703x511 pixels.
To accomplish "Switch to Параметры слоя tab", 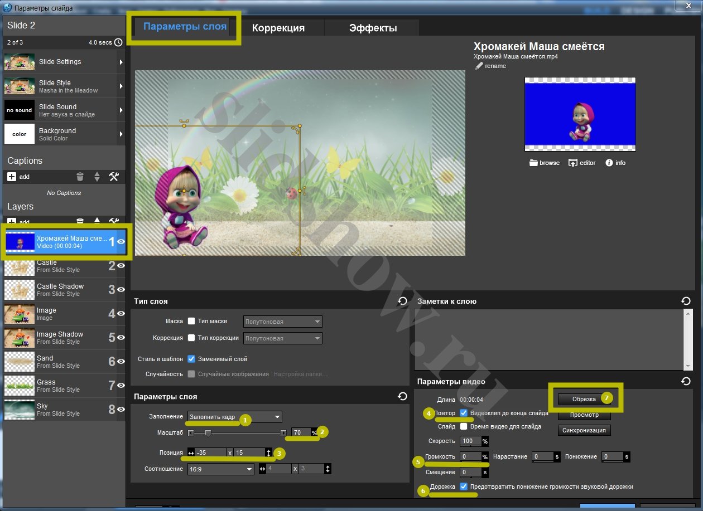I will tap(185, 27).
